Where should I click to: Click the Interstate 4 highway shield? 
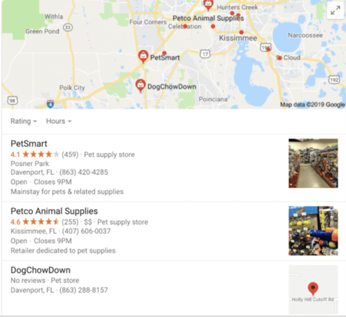pos(51,104)
